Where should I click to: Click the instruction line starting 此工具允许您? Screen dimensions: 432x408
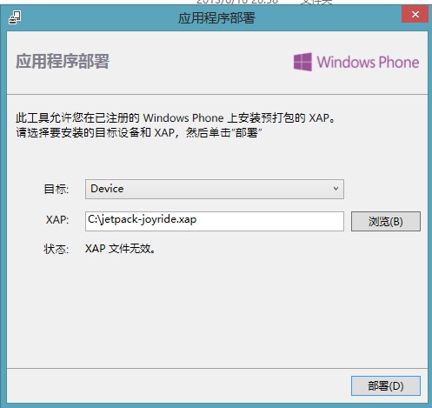point(176,117)
